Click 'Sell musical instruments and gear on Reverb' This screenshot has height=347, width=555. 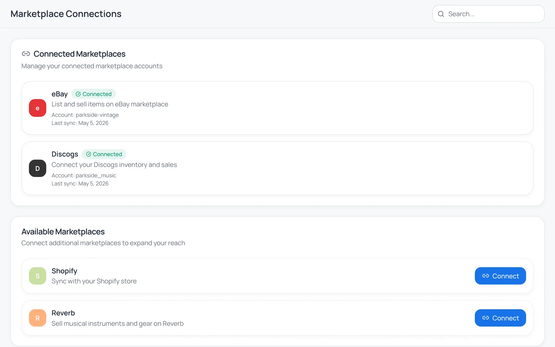click(118, 323)
